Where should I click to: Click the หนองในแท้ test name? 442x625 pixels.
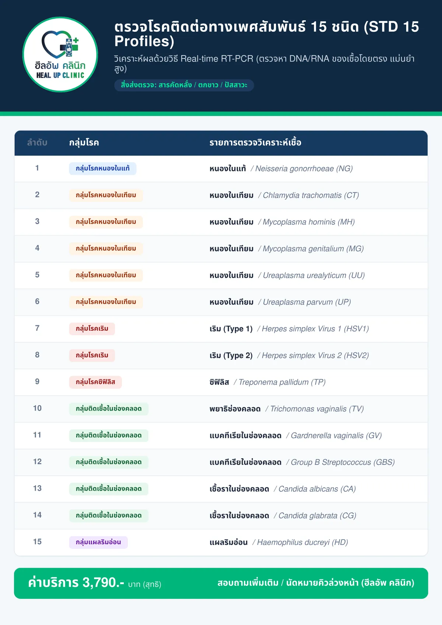pos(228,169)
